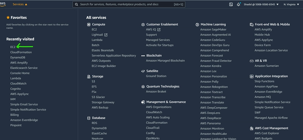This screenshot has width=303, height=140.
Task: Click the Machine Learning category icon
Action: point(197,25)
